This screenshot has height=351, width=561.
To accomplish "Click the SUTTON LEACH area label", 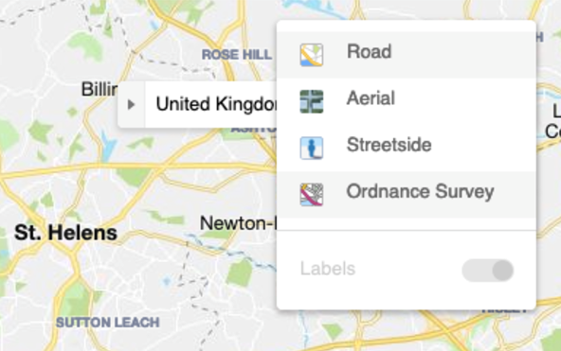I will click(108, 323).
